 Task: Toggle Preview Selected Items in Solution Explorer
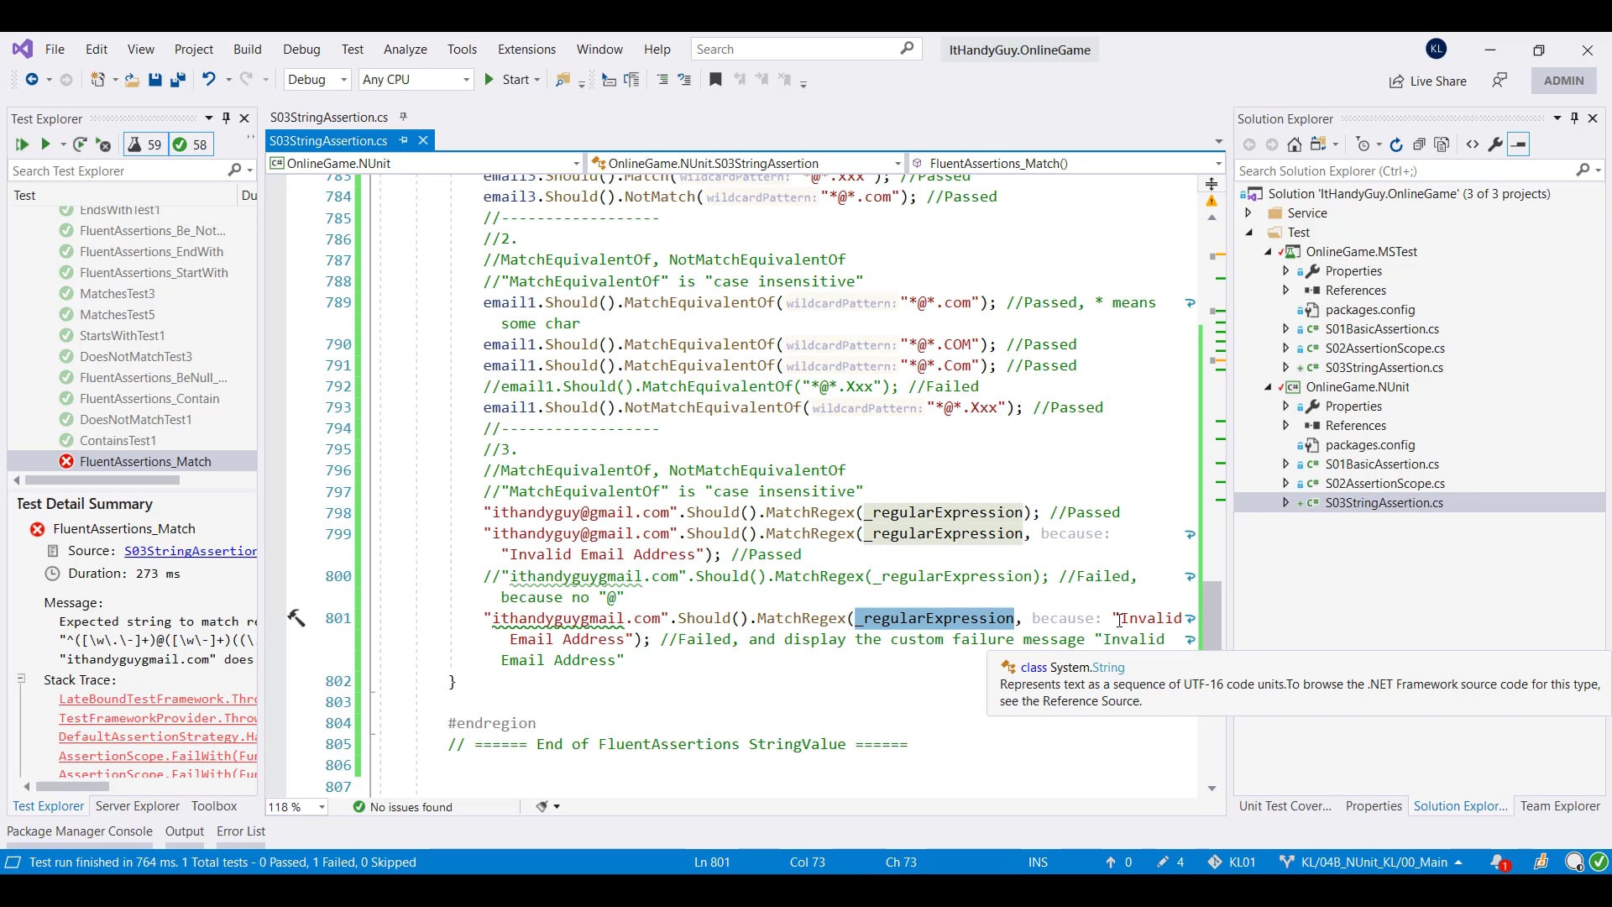pos(1520,144)
